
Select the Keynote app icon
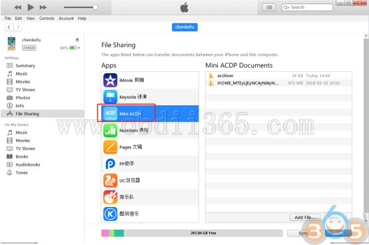(x=110, y=97)
